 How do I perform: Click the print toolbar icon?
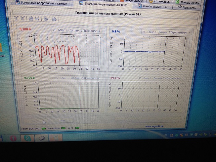pyautogui.click(x=45, y=19)
